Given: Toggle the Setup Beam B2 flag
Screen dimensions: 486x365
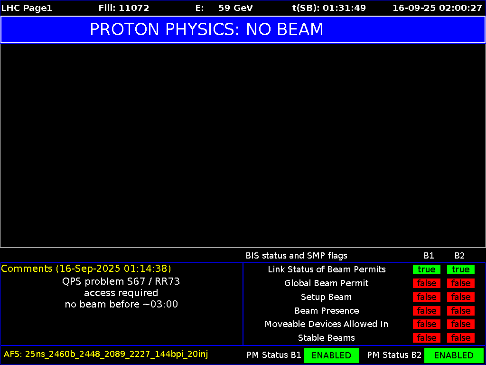Looking at the screenshot, I should (460, 297).
